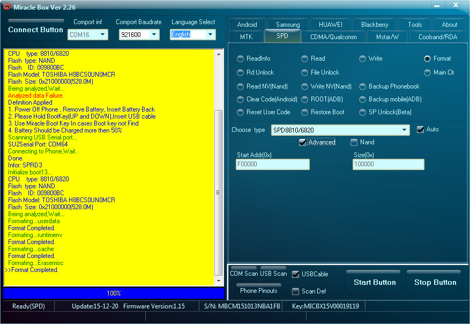
Task: Click the Ready(SPD) status text
Action: [28, 306]
